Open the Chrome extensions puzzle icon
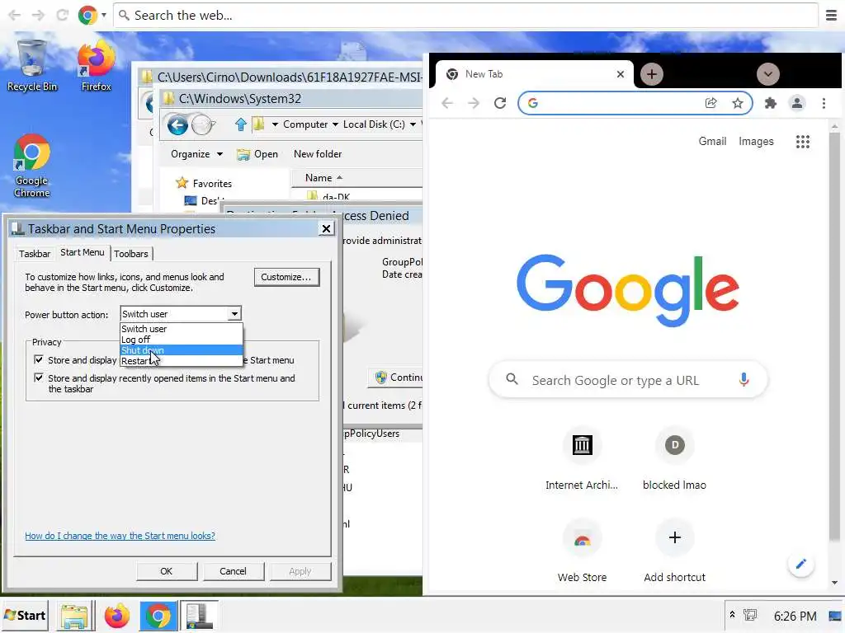The height and width of the screenshot is (633, 845). pyautogui.click(x=771, y=103)
